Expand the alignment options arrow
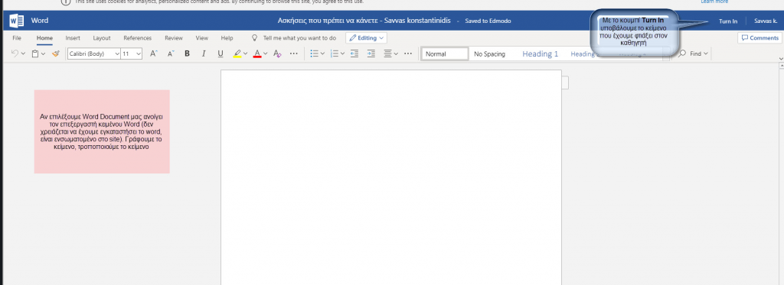Screen dimensions: 784x285 coord(396,53)
